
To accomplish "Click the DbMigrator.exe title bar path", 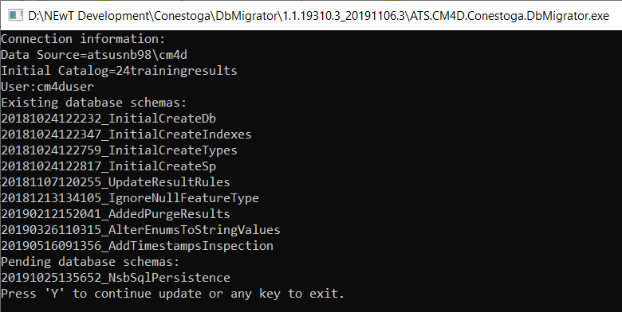I will click(318, 15).
